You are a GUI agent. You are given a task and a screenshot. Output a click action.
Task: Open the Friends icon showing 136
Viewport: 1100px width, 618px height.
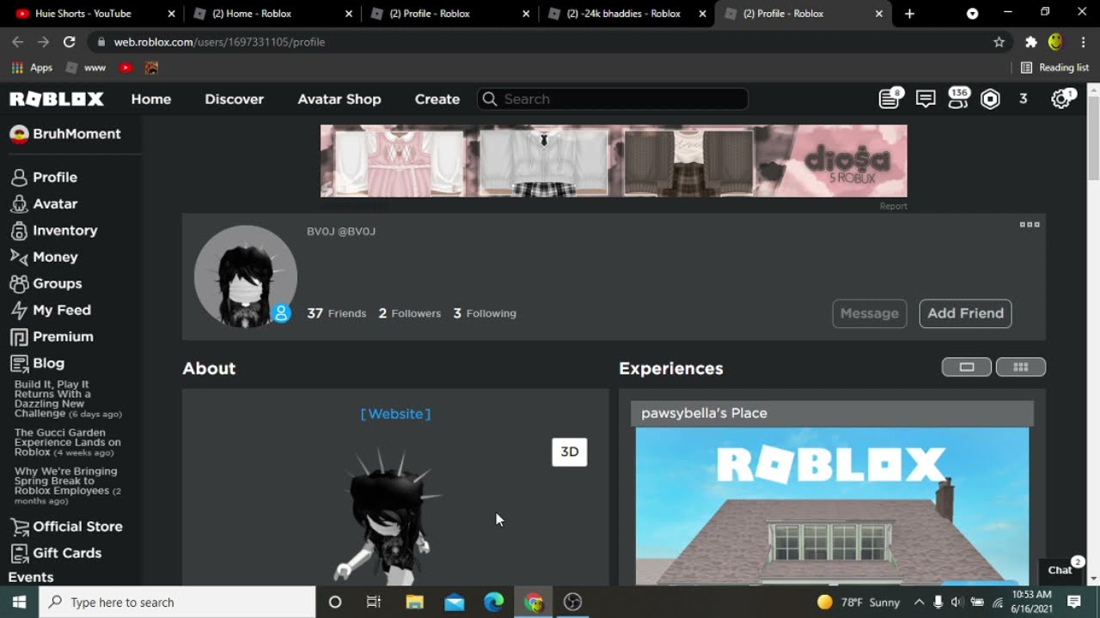tap(957, 99)
